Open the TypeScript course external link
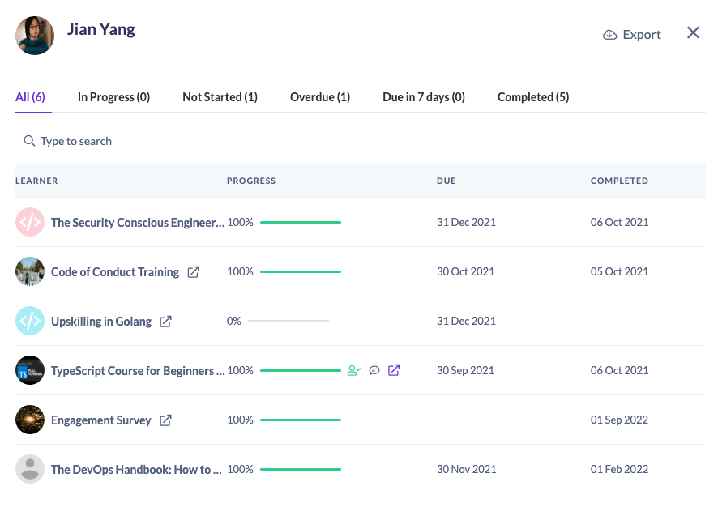The height and width of the screenshot is (516, 718). point(394,370)
